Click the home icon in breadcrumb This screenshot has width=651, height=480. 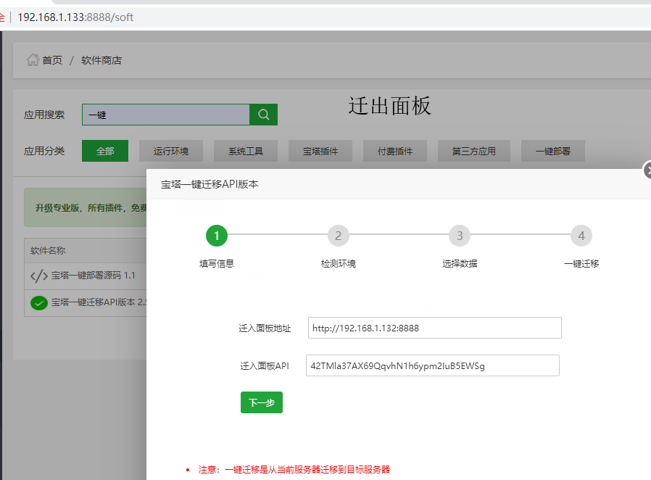tap(33, 60)
